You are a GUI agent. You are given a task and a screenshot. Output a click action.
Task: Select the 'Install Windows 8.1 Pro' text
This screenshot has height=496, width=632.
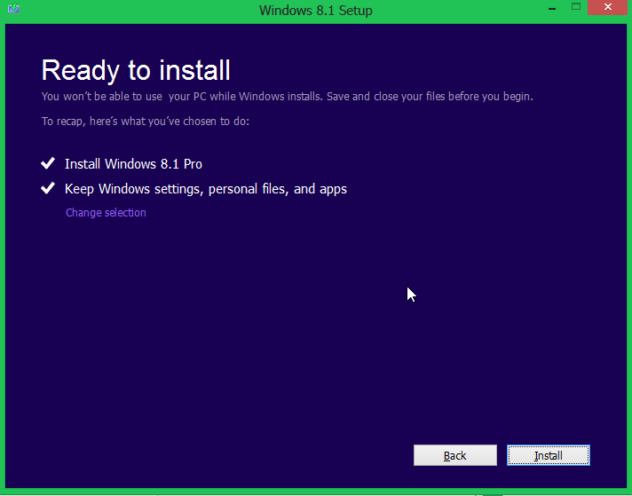tap(133, 164)
